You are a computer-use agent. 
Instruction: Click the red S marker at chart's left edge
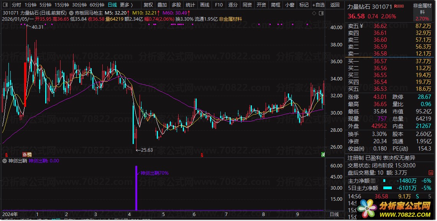pyautogui.click(x=6, y=155)
